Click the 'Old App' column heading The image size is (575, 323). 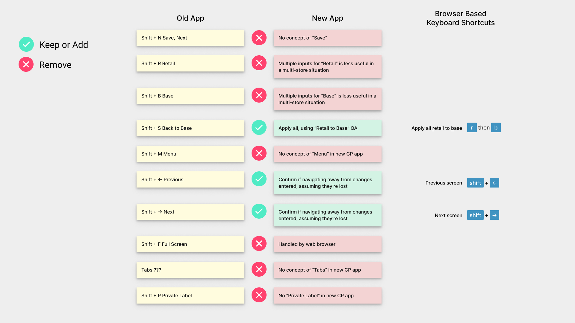[x=190, y=18]
